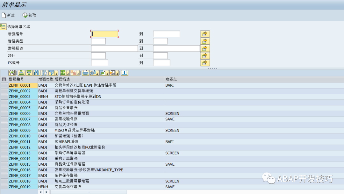Click the 增强描述 from input field
This screenshot has height=194, width=344.
pyautogui.click(x=114, y=48)
